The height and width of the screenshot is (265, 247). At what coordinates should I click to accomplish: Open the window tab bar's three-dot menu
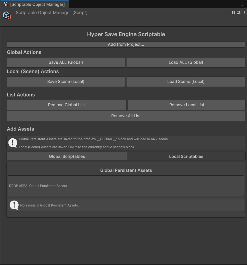point(242,4)
